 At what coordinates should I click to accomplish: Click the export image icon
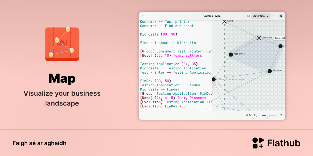[248, 16]
